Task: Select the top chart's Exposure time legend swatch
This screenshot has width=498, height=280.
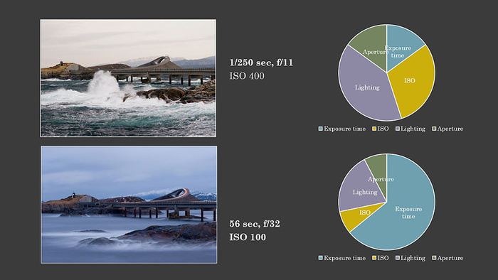Action: (x=320, y=129)
